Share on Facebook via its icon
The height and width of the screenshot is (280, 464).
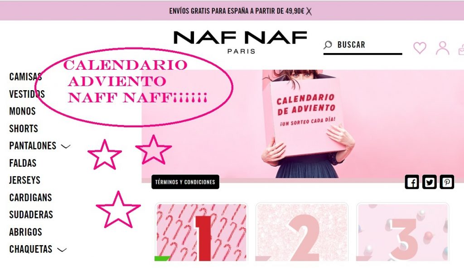tap(412, 182)
